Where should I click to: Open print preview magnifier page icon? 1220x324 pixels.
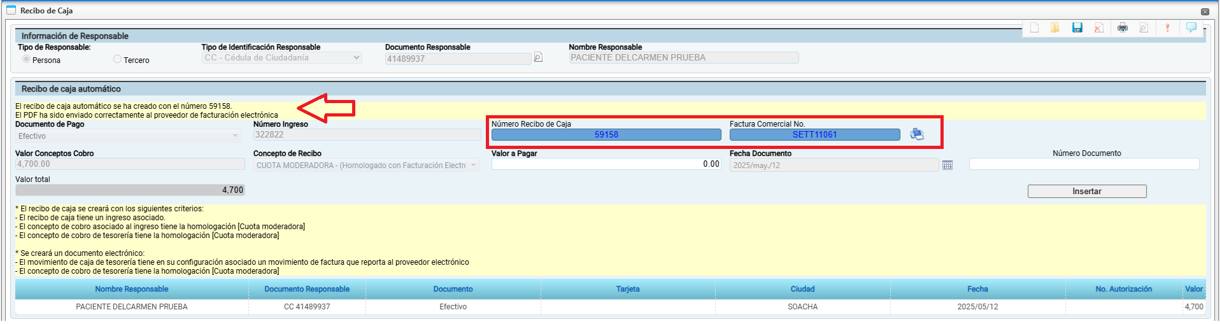coord(1144,28)
